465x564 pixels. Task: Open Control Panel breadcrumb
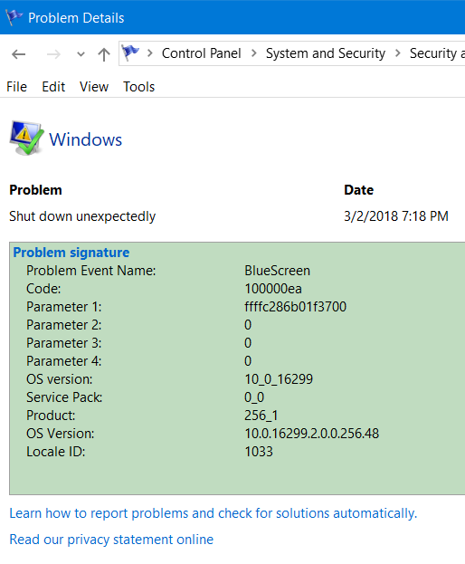[201, 53]
